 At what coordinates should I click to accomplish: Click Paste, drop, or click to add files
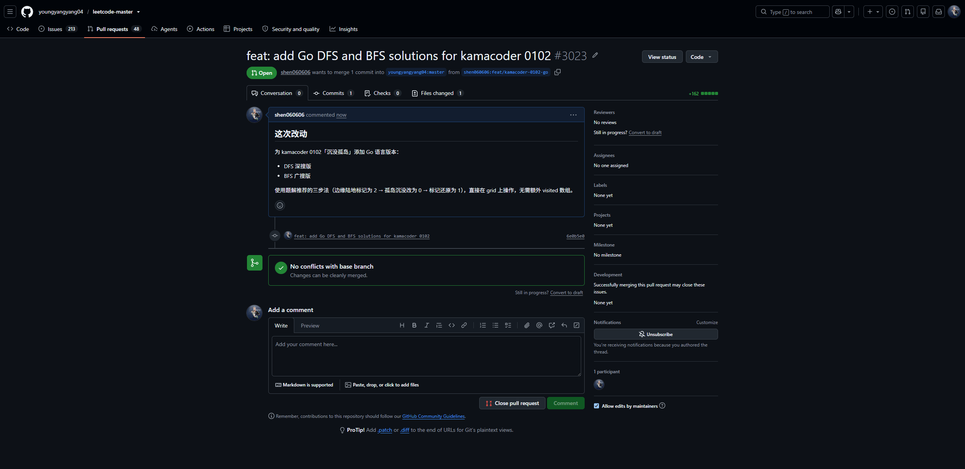382,385
